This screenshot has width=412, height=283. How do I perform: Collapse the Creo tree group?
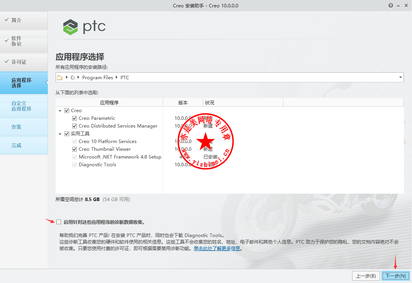pos(60,111)
